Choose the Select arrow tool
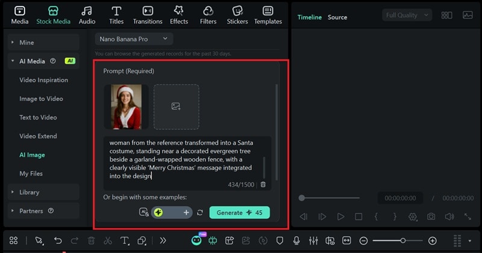482x253 pixels. [39, 241]
